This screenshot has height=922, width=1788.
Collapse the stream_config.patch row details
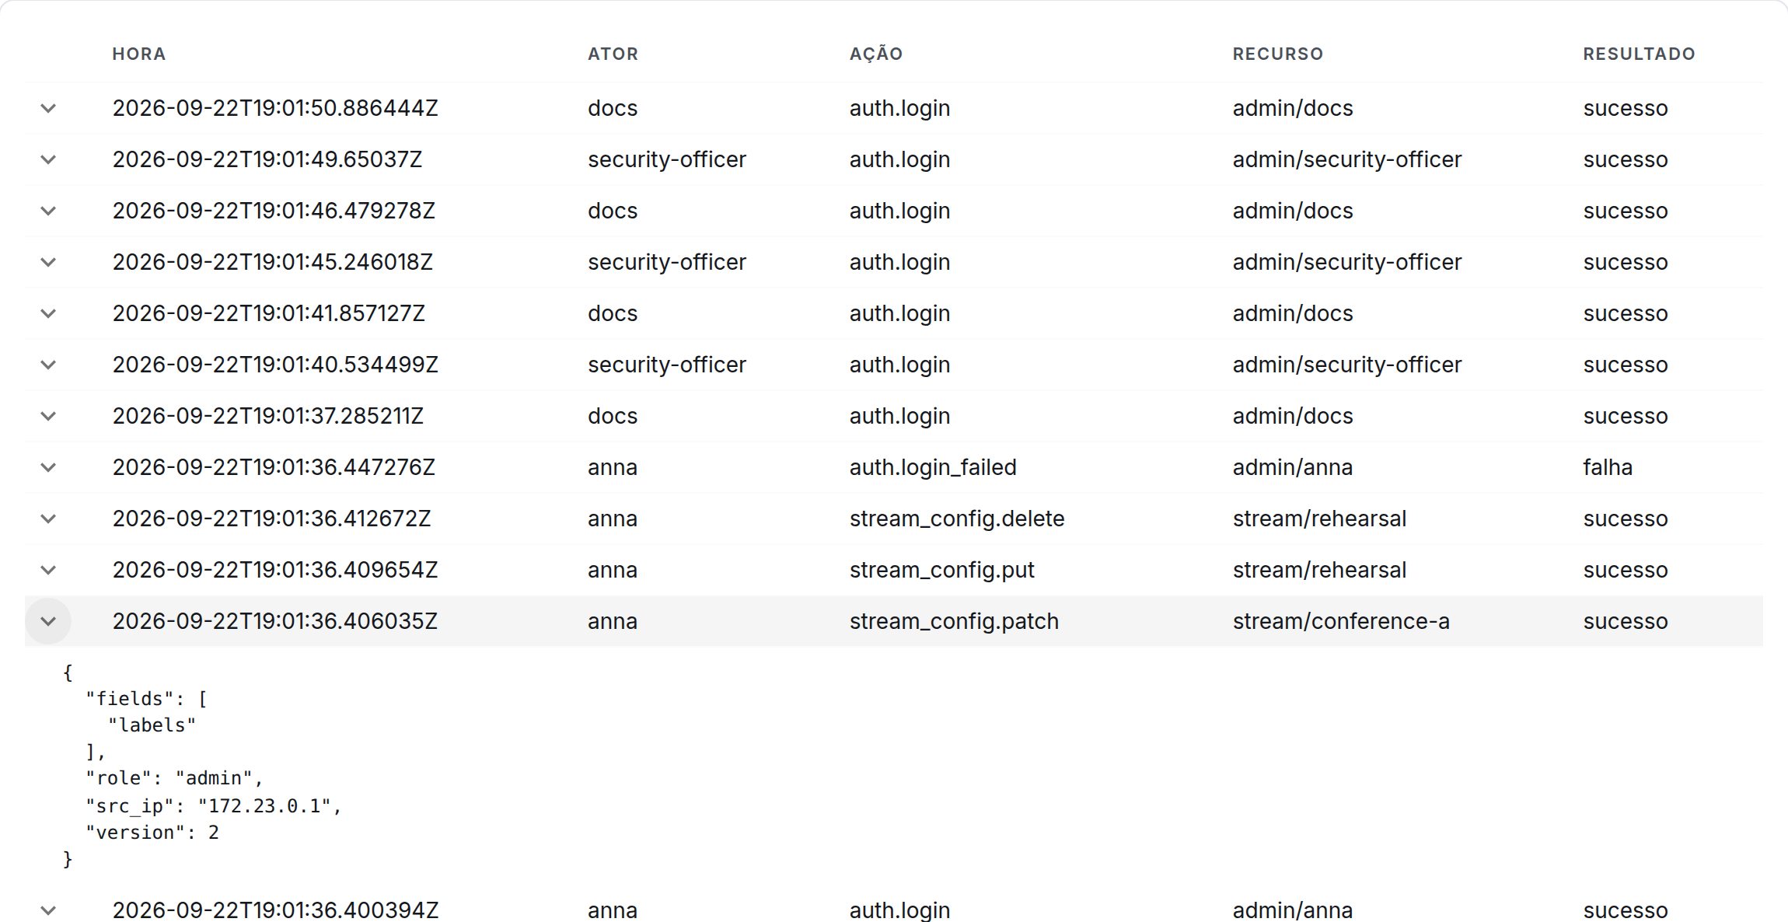pyautogui.click(x=48, y=621)
